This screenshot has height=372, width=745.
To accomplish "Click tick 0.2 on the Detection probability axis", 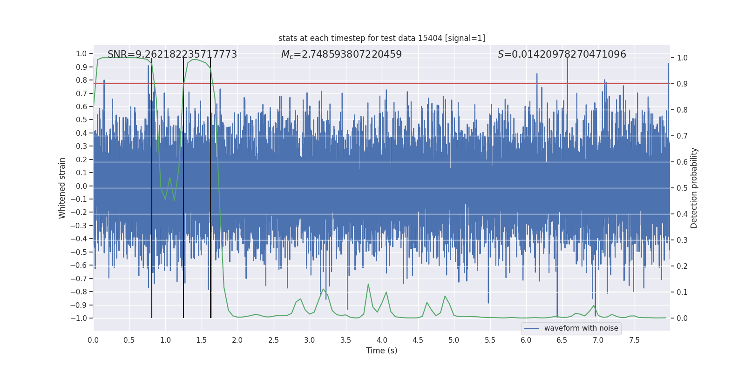I will [682, 266].
